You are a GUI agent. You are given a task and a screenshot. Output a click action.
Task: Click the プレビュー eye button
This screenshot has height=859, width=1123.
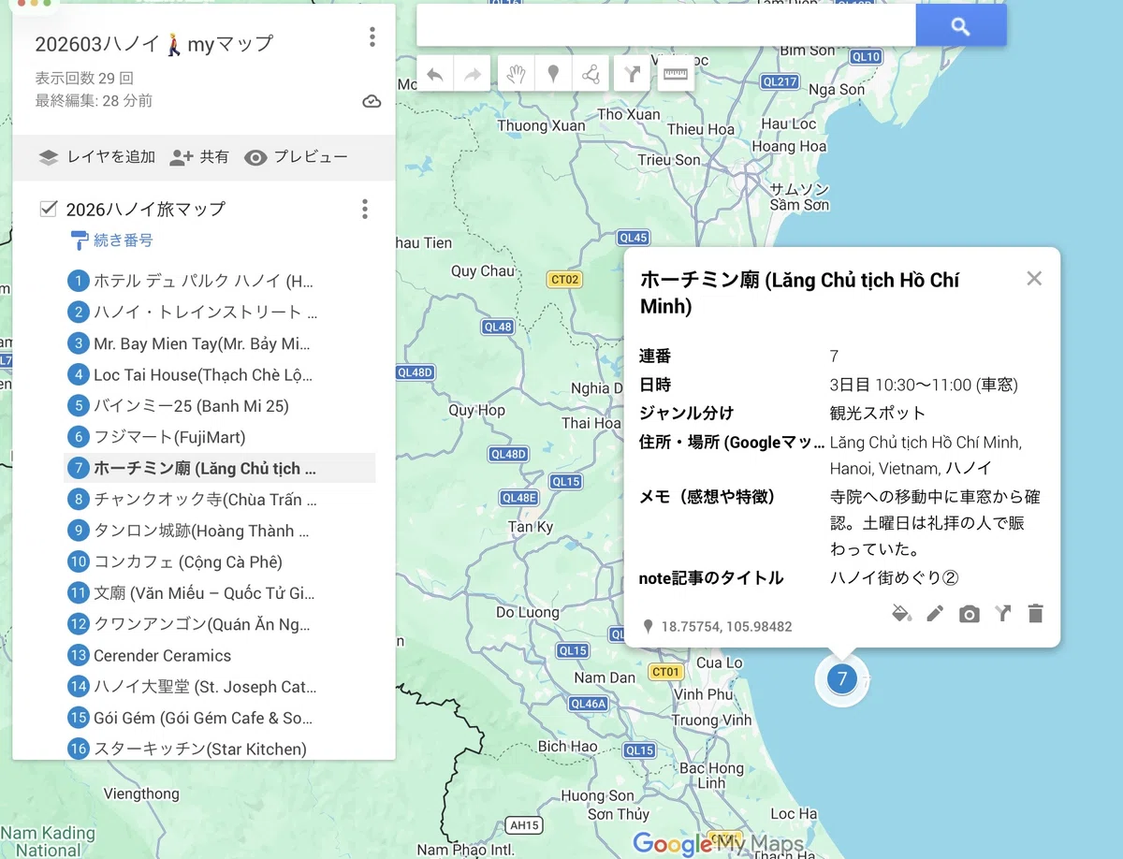point(296,157)
